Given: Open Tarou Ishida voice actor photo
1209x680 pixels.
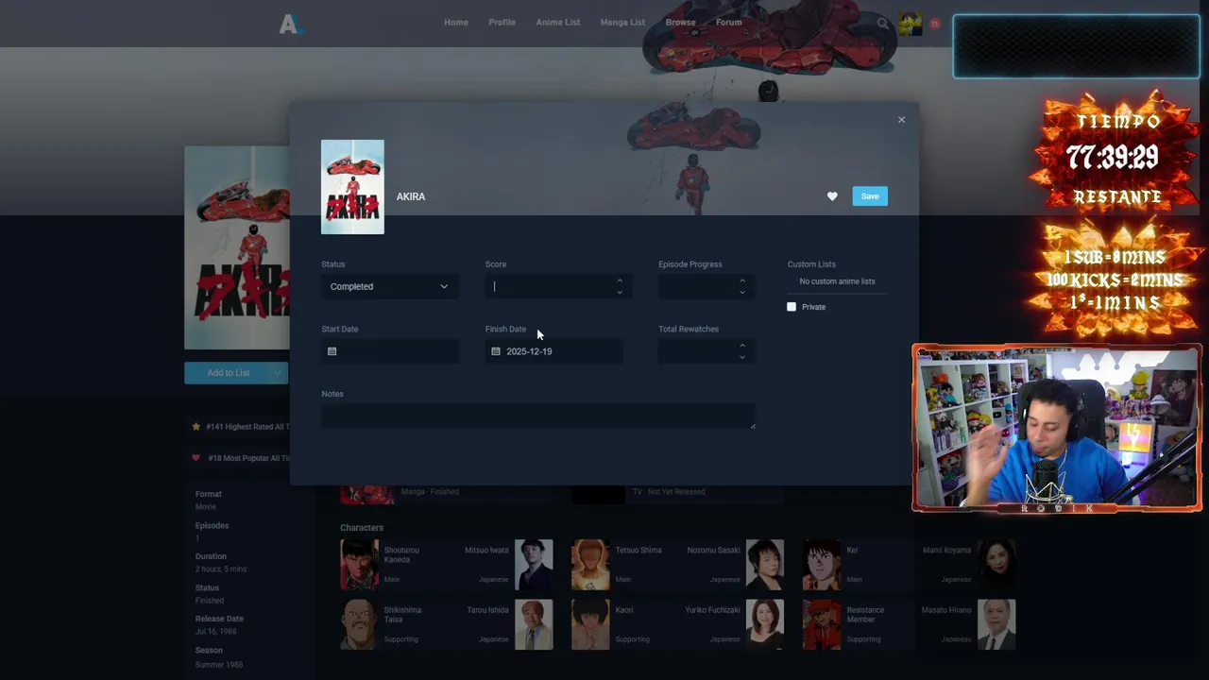Looking at the screenshot, I should click(x=534, y=624).
